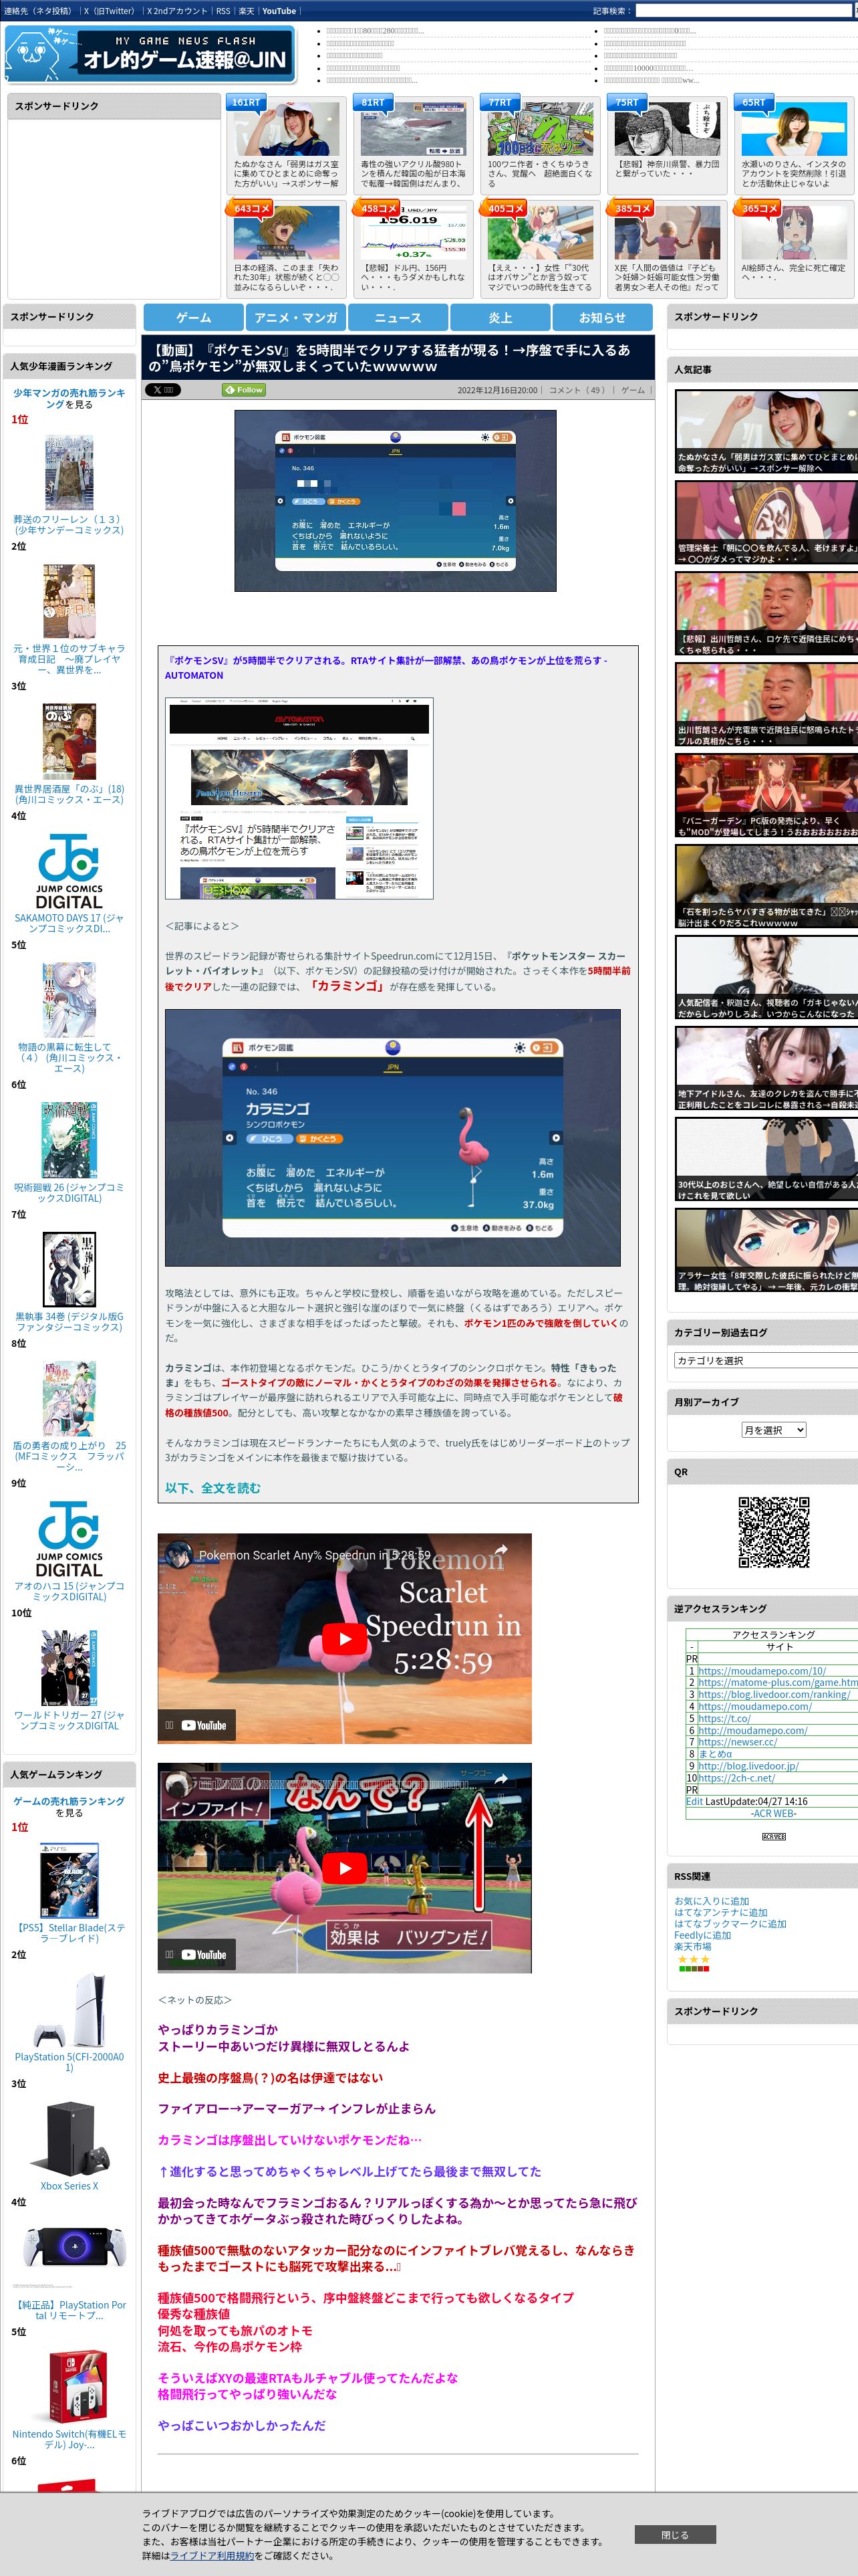This screenshot has width=858, height=2576.
Task: Open はてなブックマークに追加 link
Action: 730,1924
